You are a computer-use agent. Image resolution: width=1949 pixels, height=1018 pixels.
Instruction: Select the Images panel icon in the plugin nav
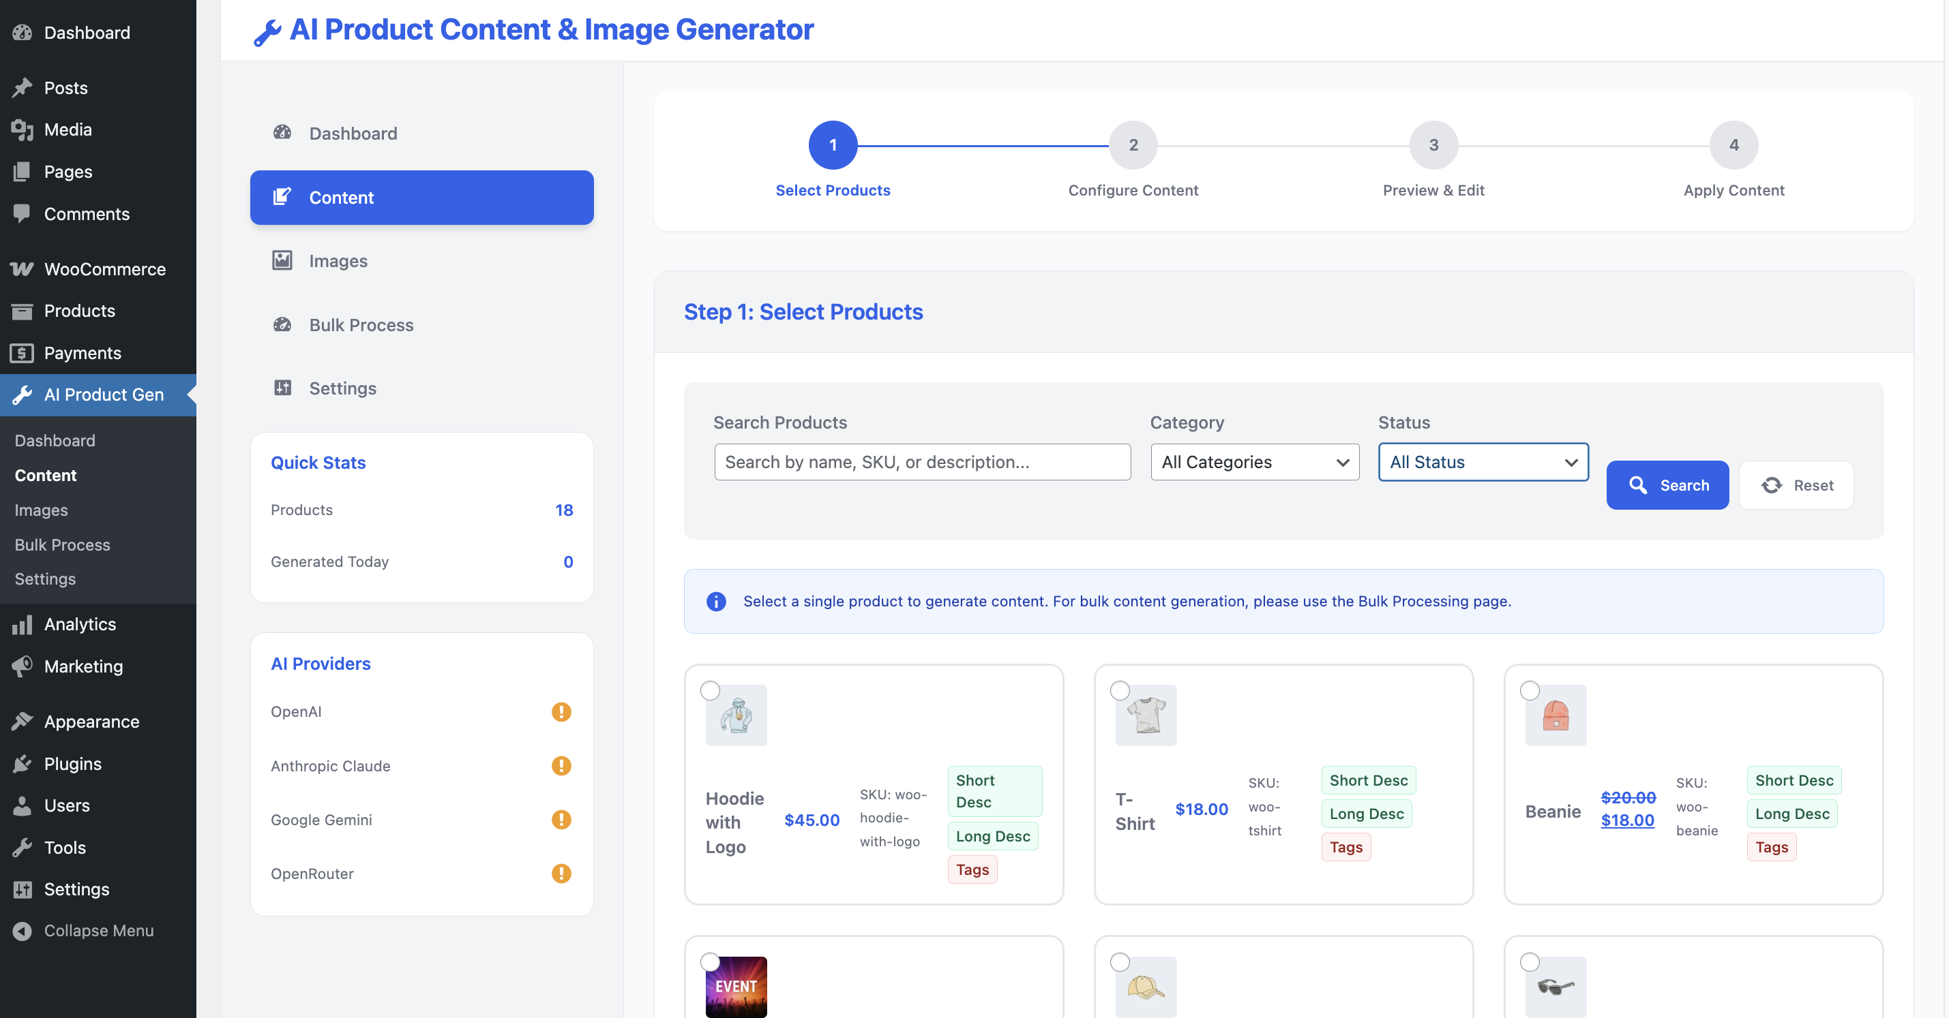(x=282, y=260)
